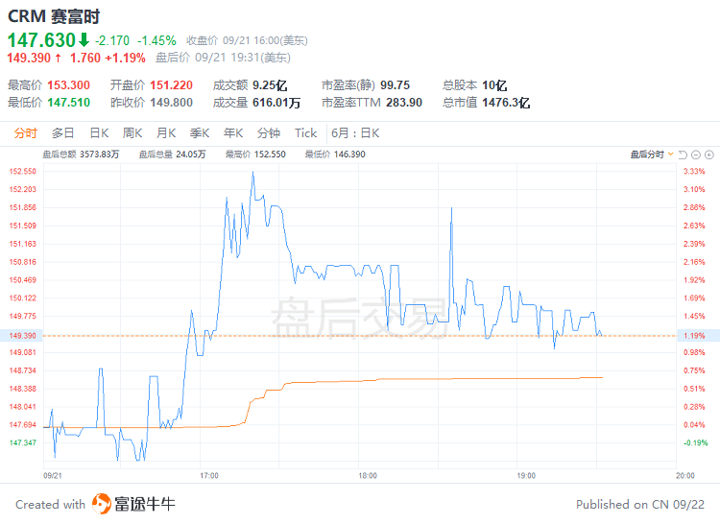Zoom in the chart with plus icon
The image size is (720, 524).
coord(709,155)
